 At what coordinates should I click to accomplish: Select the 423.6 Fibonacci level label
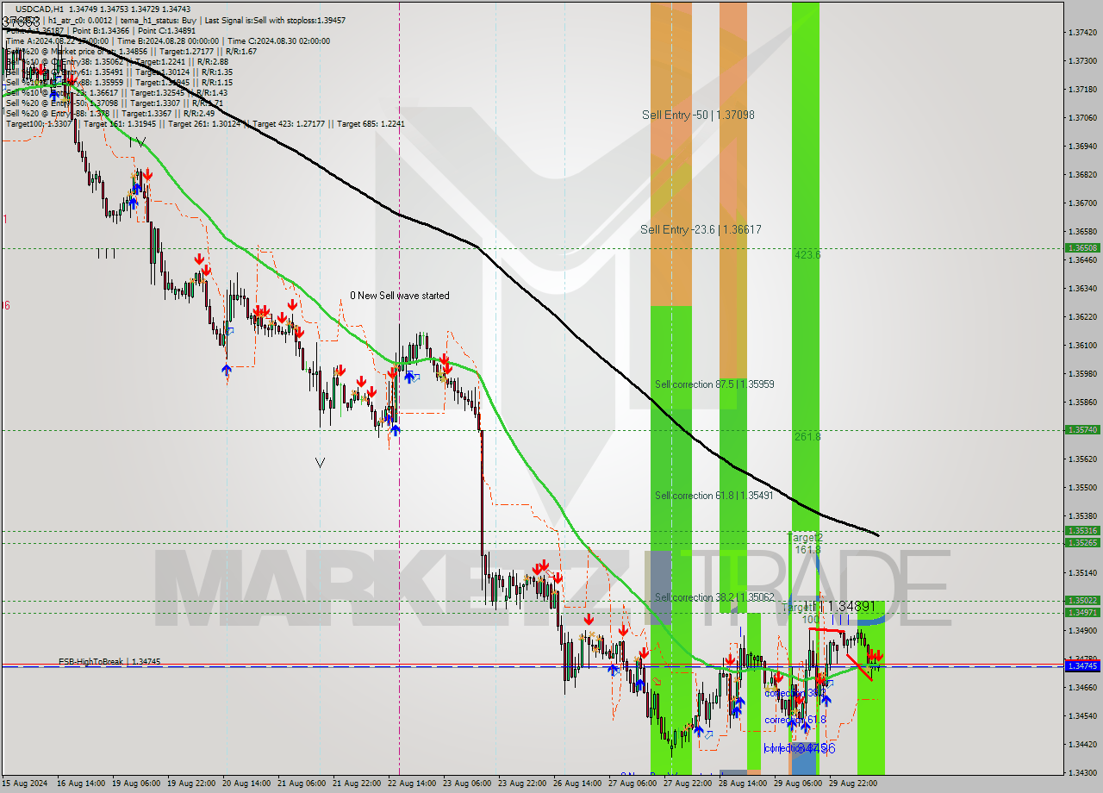[807, 255]
